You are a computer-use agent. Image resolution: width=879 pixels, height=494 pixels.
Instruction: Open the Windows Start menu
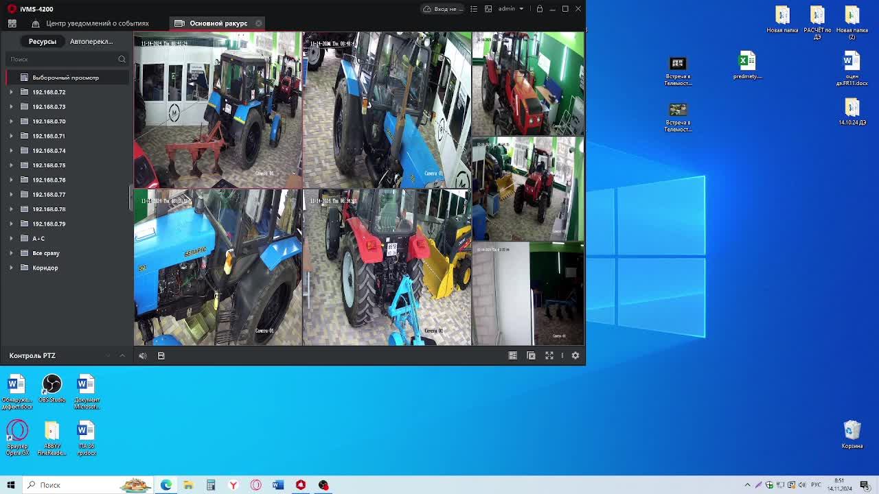[11, 485]
